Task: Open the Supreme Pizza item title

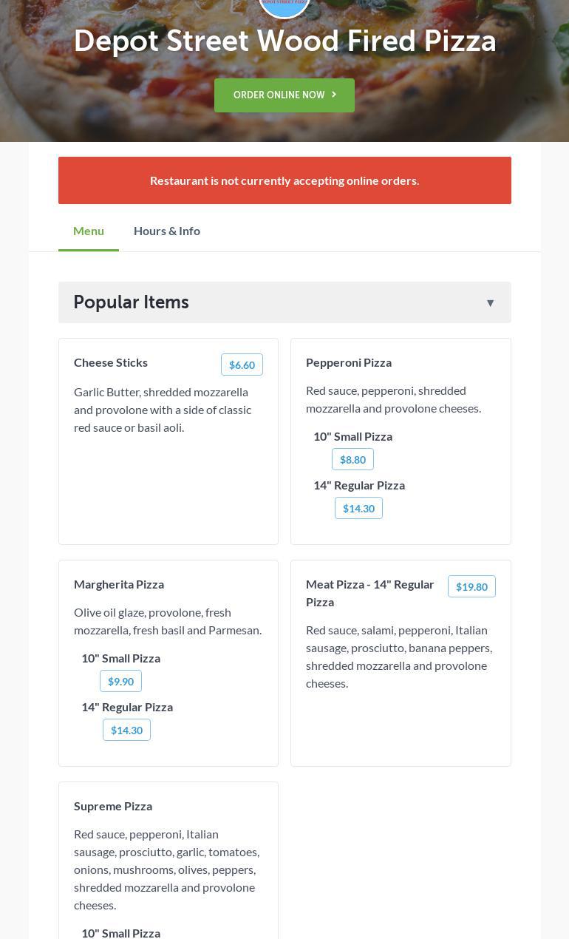Action: click(x=113, y=806)
